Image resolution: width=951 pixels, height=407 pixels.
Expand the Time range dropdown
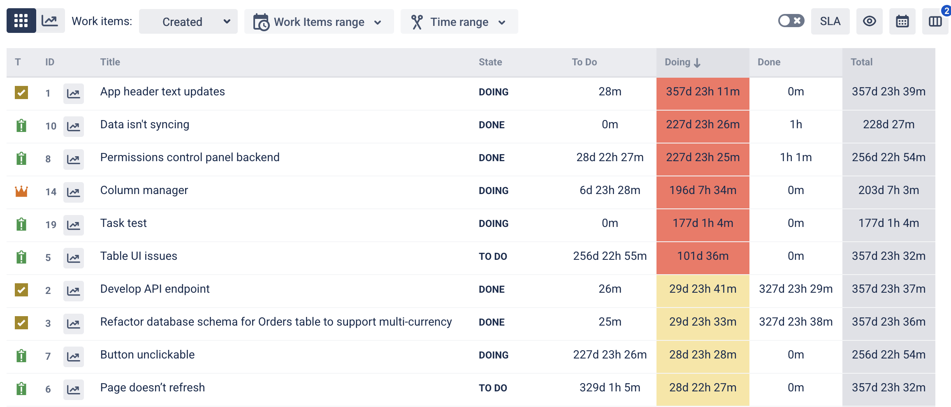tap(459, 22)
